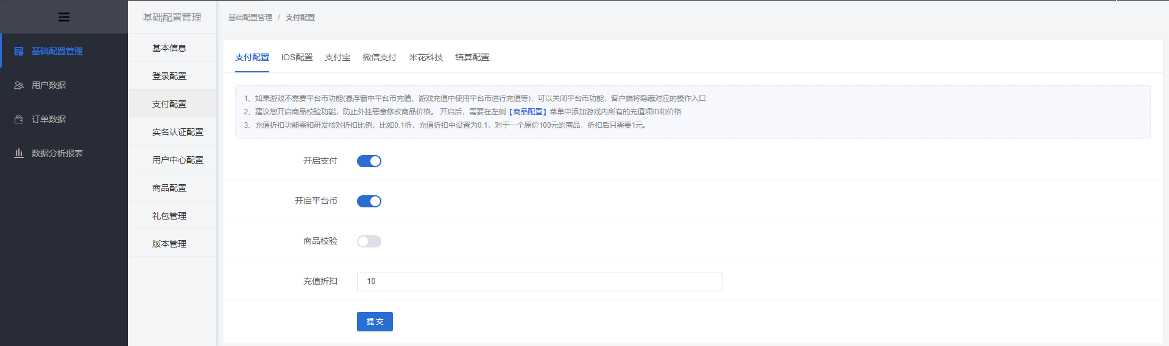
Task: Select 支付配置 submenu item
Action: pos(172,103)
